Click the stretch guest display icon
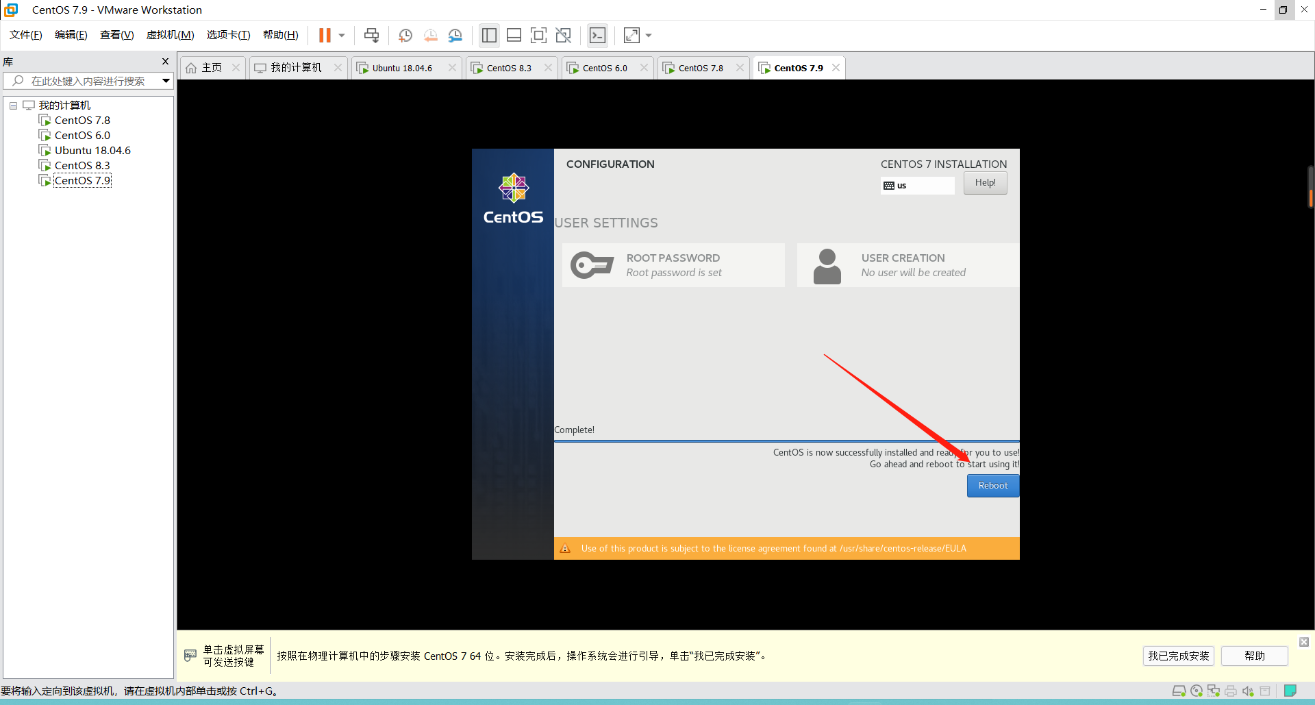 tap(631, 35)
